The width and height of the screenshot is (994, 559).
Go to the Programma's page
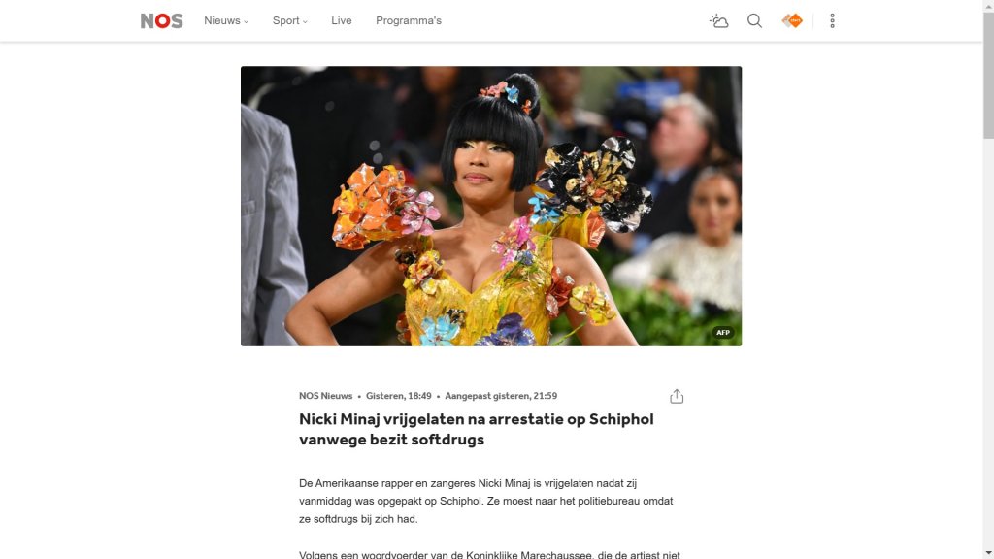pos(409,21)
